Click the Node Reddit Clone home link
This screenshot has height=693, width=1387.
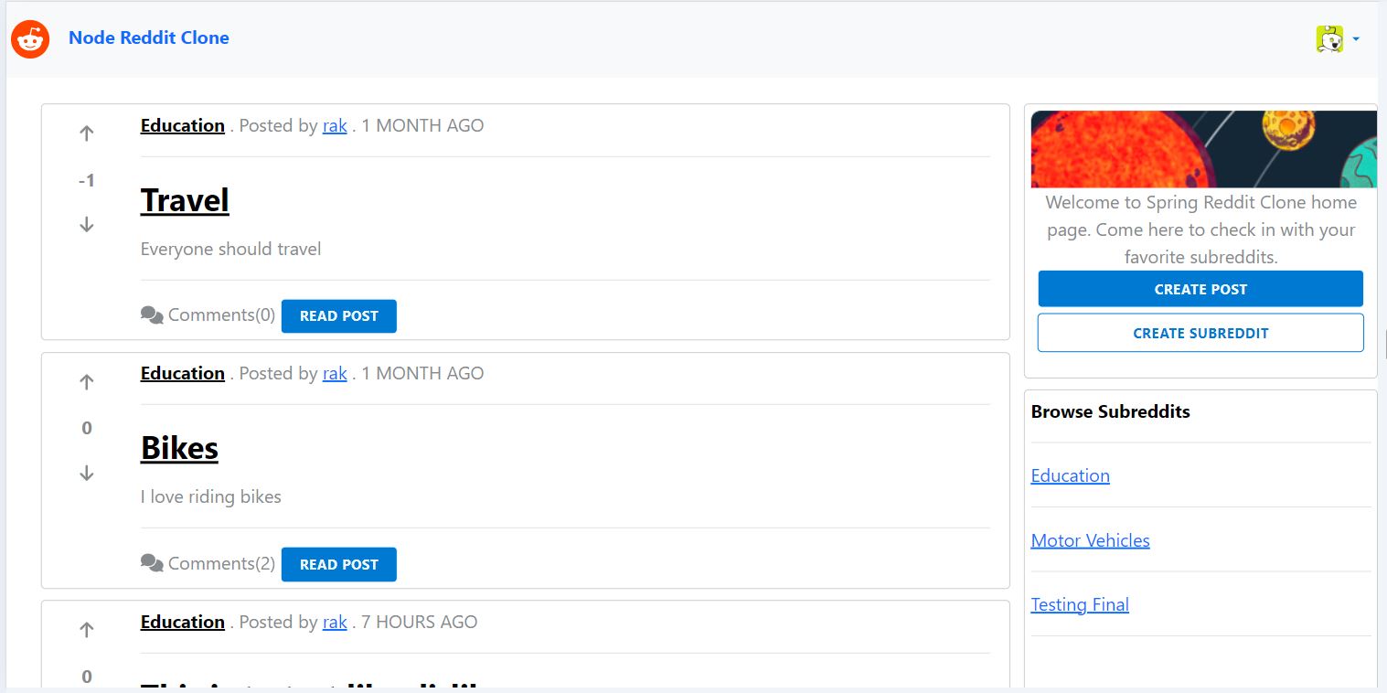(x=149, y=37)
